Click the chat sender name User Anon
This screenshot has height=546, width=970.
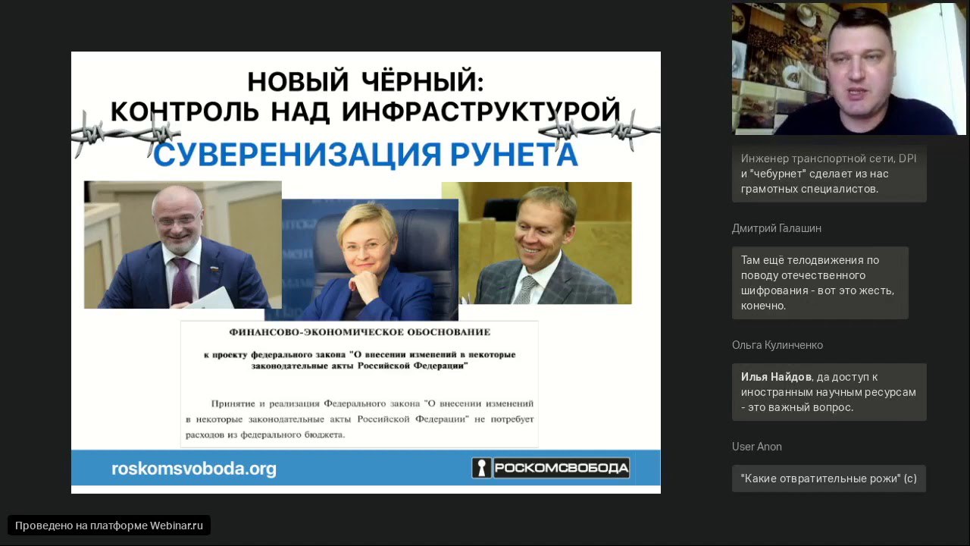(x=757, y=447)
